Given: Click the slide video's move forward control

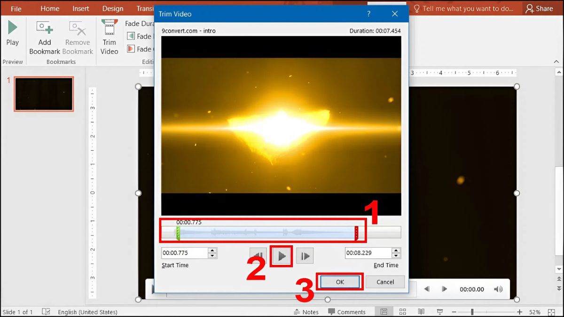Looking at the screenshot, I should click(445, 289).
